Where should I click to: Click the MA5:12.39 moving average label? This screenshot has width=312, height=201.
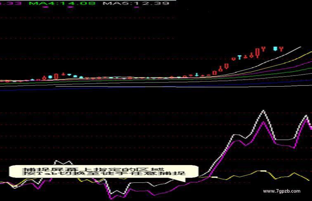[x=136, y=3]
